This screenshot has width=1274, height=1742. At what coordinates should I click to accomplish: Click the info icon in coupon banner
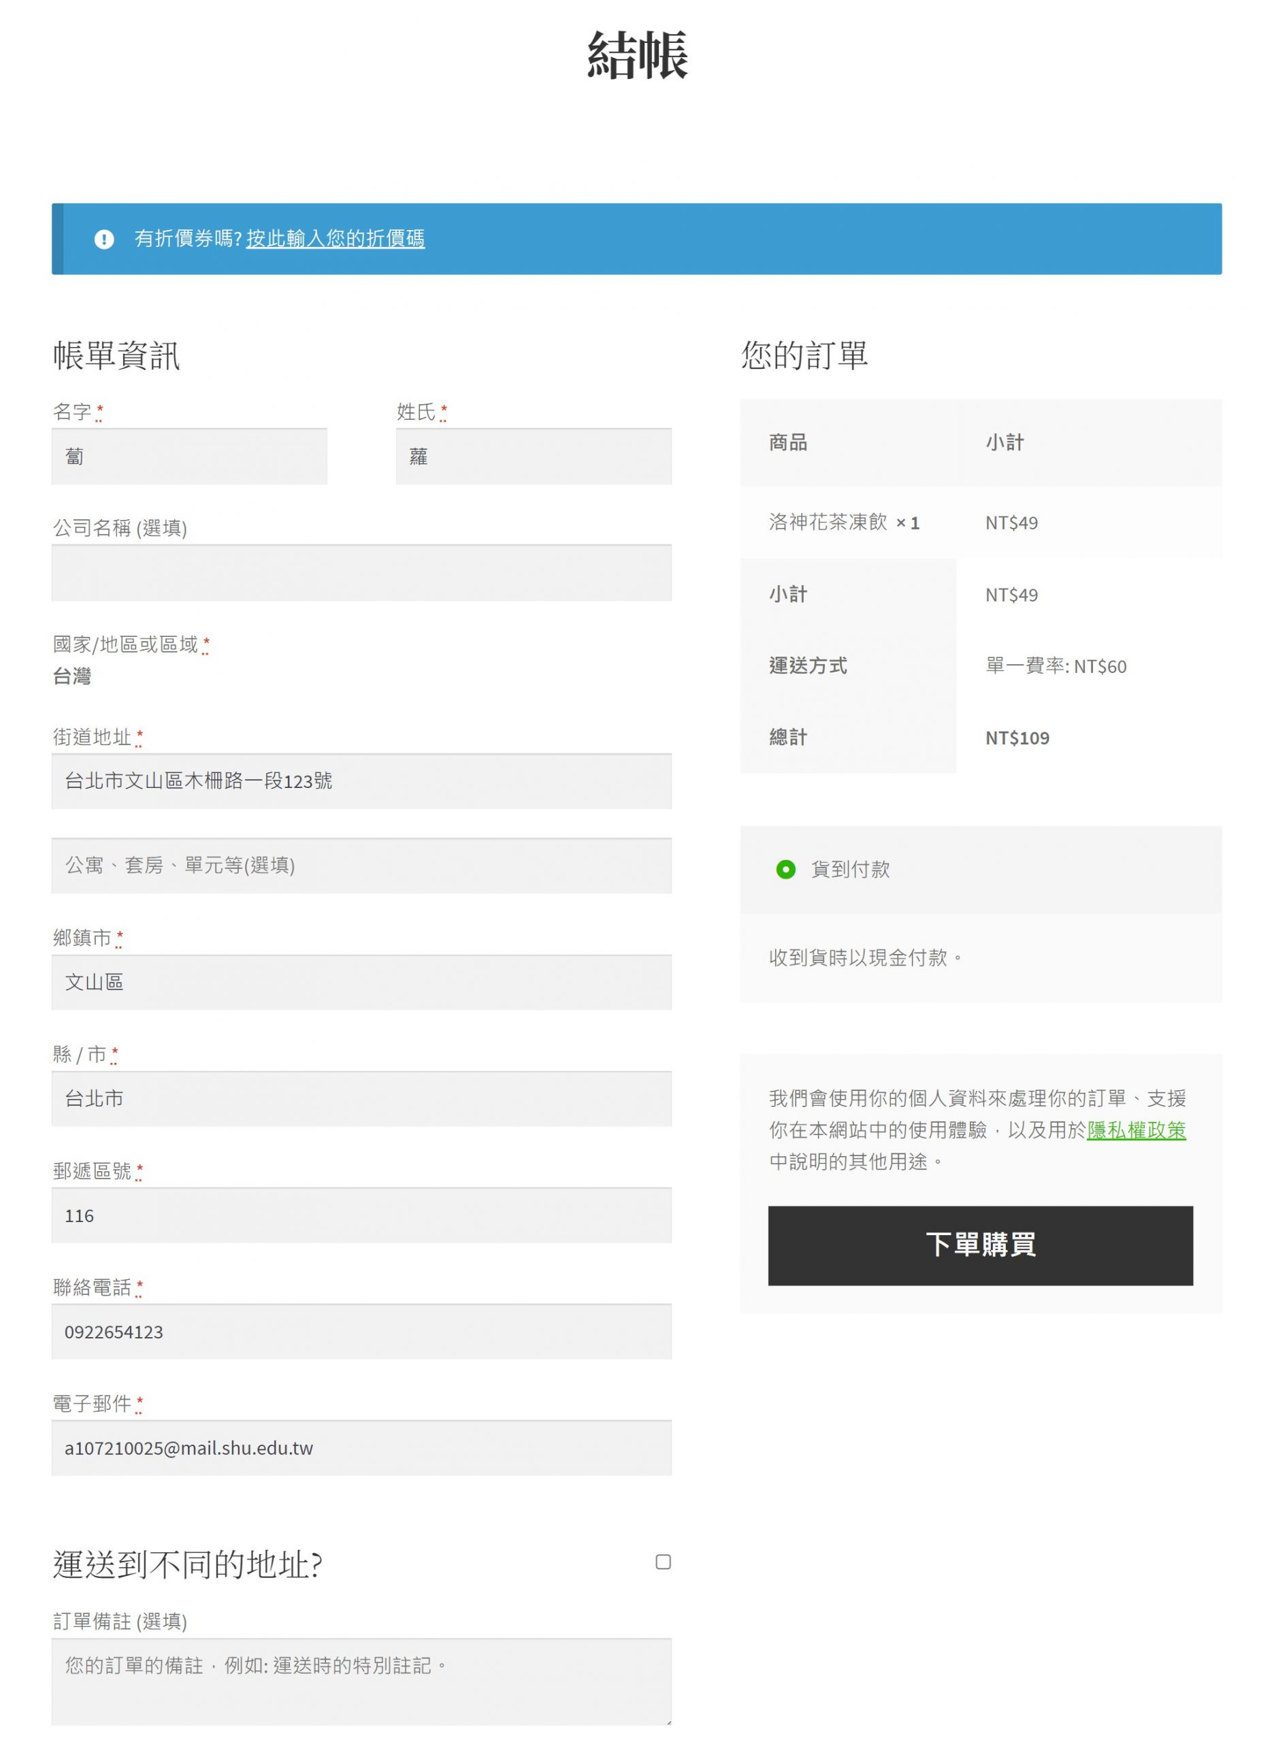[x=104, y=239]
